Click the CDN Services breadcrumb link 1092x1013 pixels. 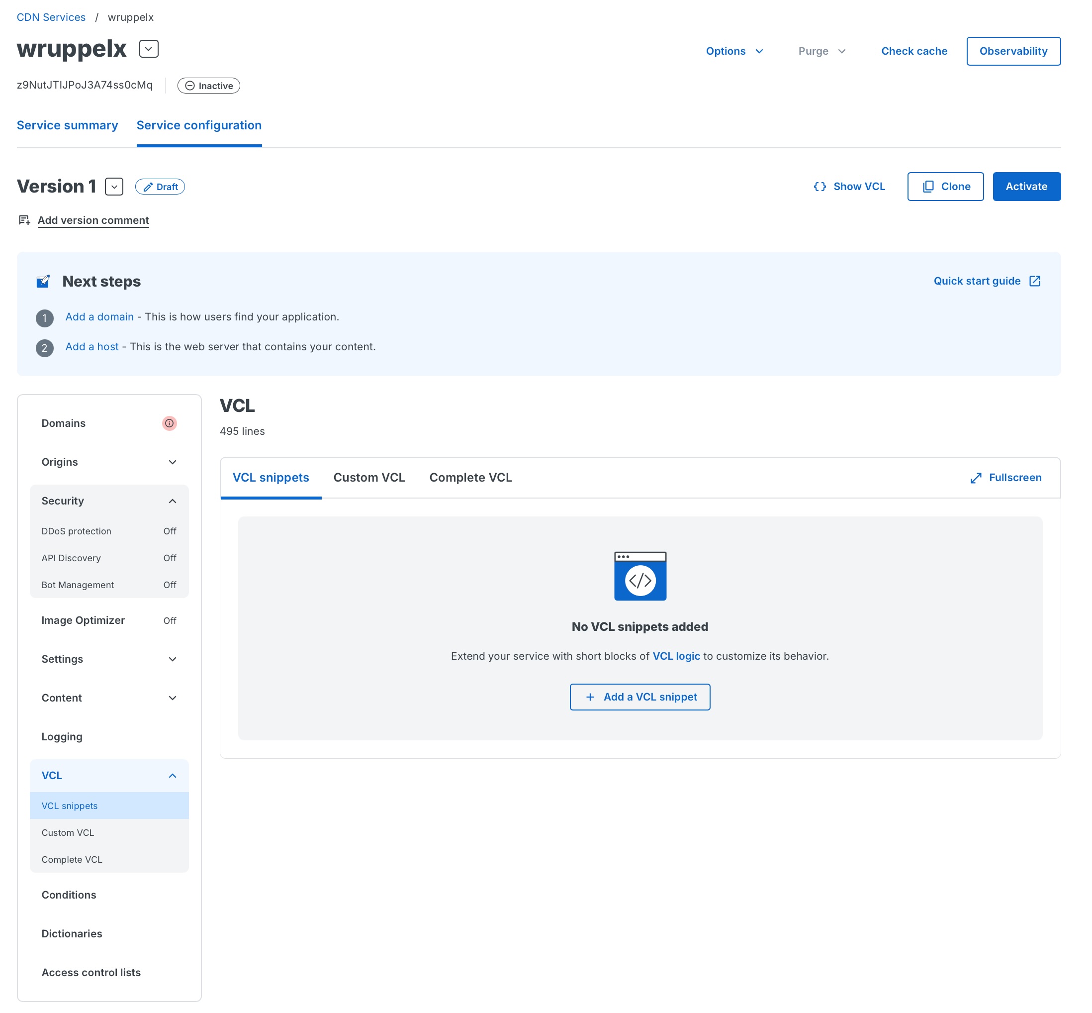(x=51, y=17)
